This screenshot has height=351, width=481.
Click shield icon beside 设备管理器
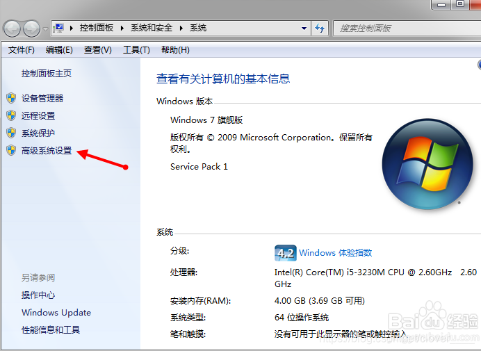(x=11, y=98)
